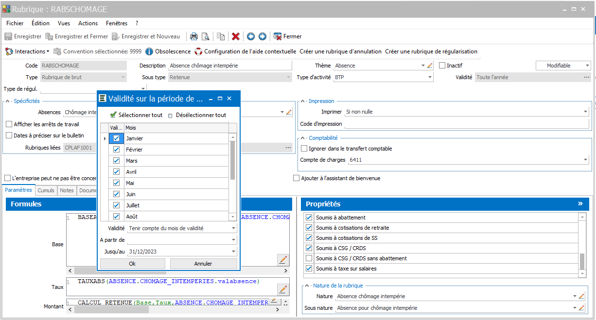Click Créer une rubrique d'annulation
The width and height of the screenshot is (596, 320).
[x=341, y=51]
